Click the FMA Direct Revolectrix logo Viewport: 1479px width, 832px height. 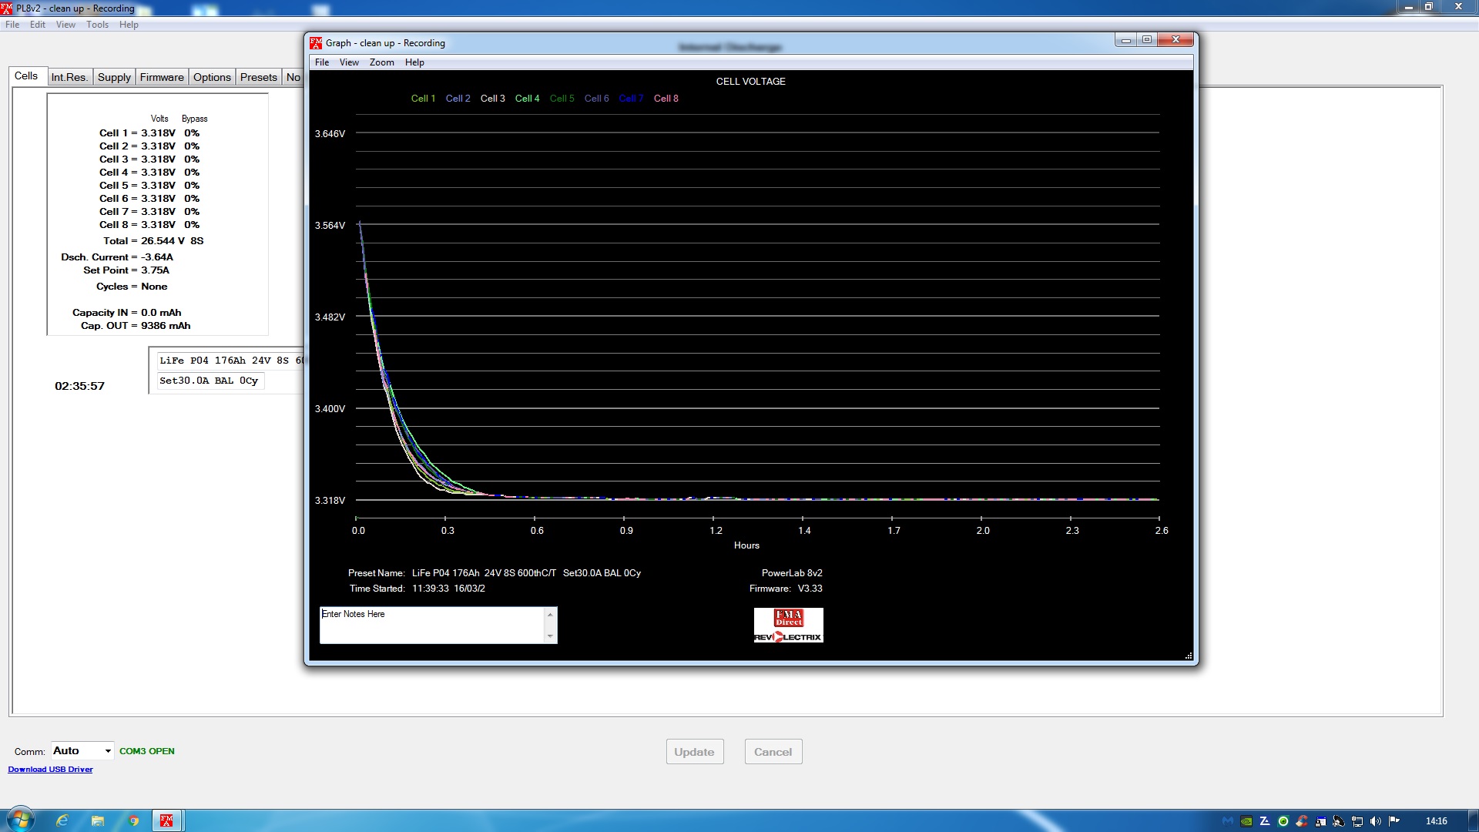[x=788, y=625]
